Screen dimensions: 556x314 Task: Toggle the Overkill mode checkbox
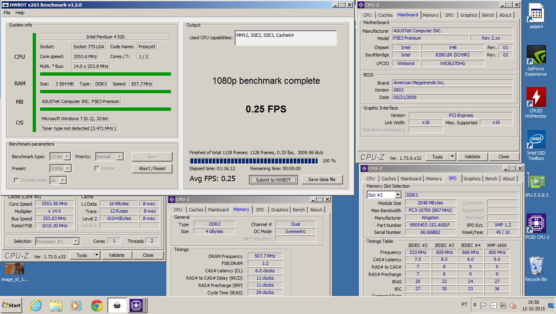[x=16, y=180]
